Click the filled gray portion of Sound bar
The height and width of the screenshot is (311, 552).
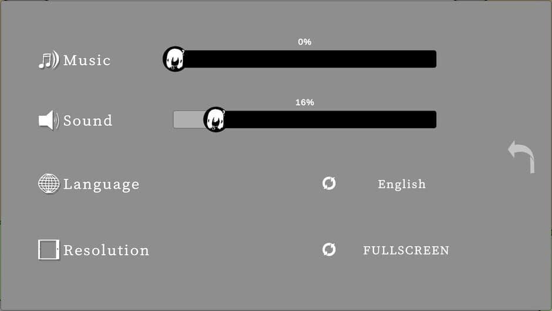click(188, 120)
